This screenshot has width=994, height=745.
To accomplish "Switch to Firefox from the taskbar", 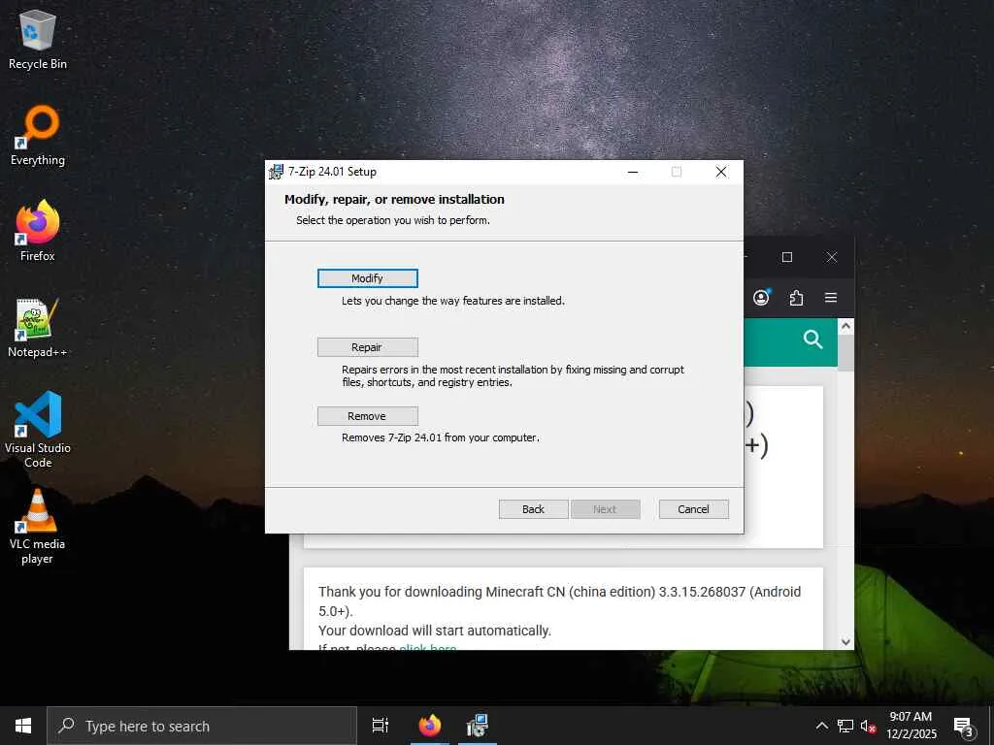I will pyautogui.click(x=430, y=726).
